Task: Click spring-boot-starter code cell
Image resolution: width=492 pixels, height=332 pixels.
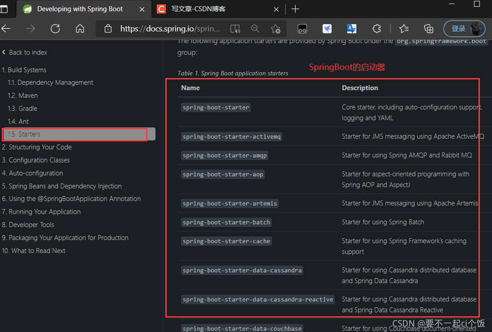Action: pos(216,107)
